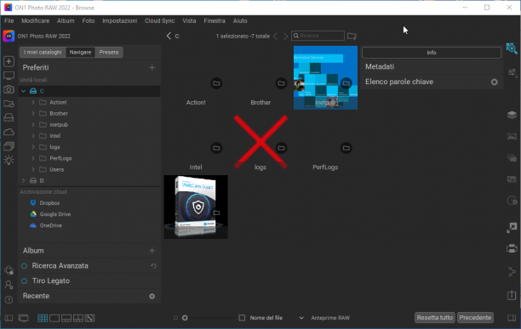Click the Resetta tutto button

coord(435,317)
